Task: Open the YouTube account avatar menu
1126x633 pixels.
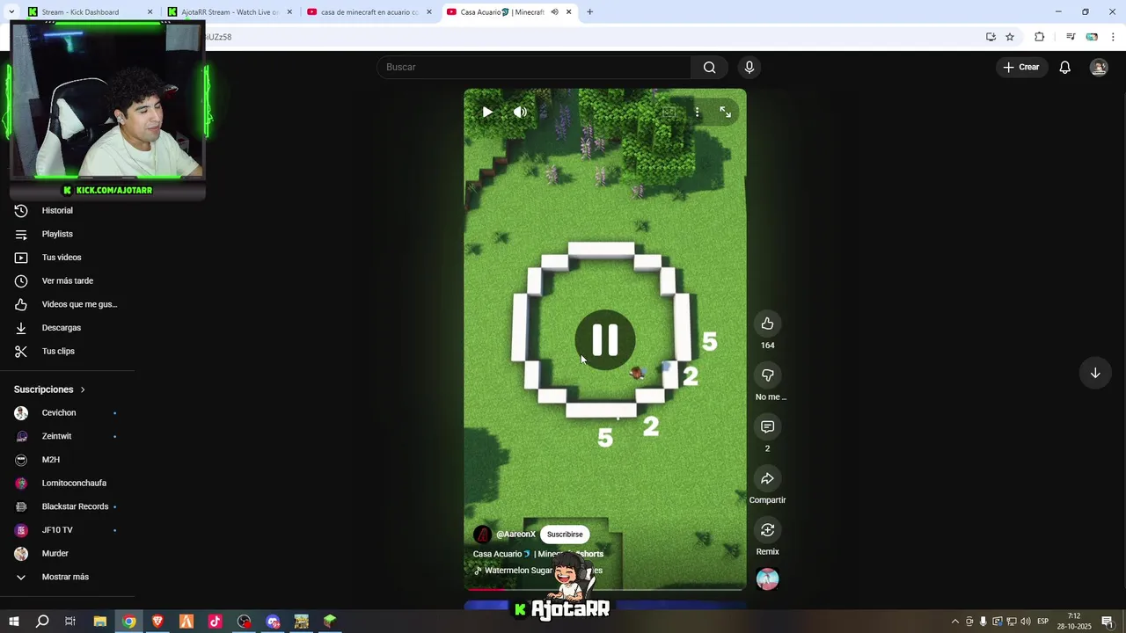Action: pyautogui.click(x=1099, y=67)
